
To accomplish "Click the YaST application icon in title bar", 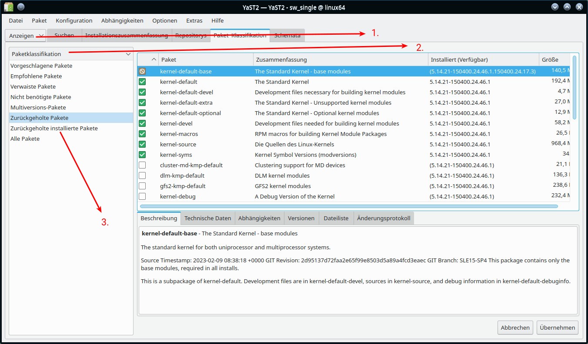I will click(x=8, y=7).
